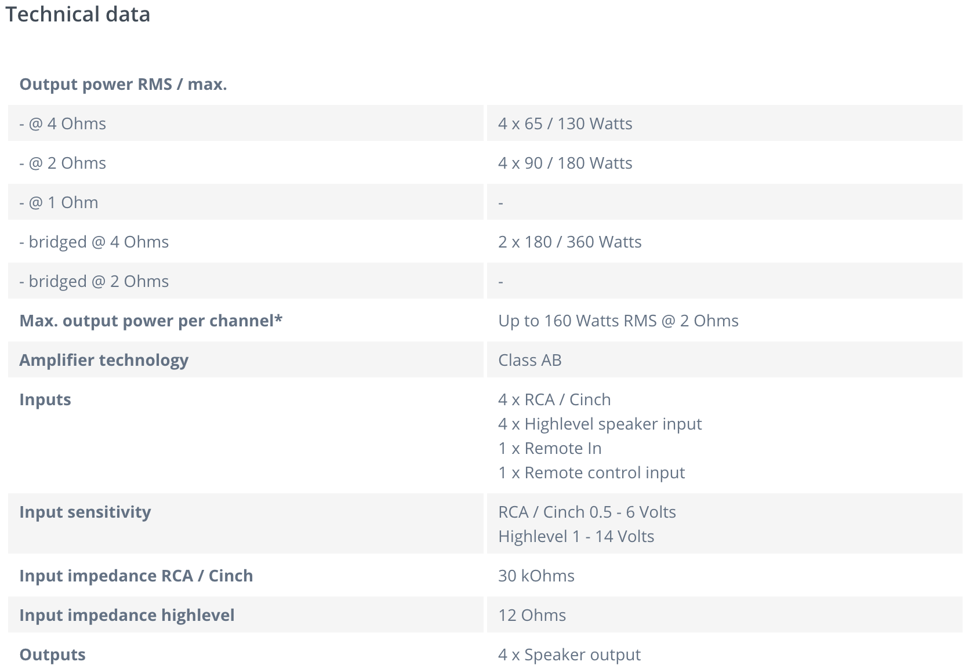Select the Class AB value
The width and height of the screenshot is (980, 669).
click(529, 361)
